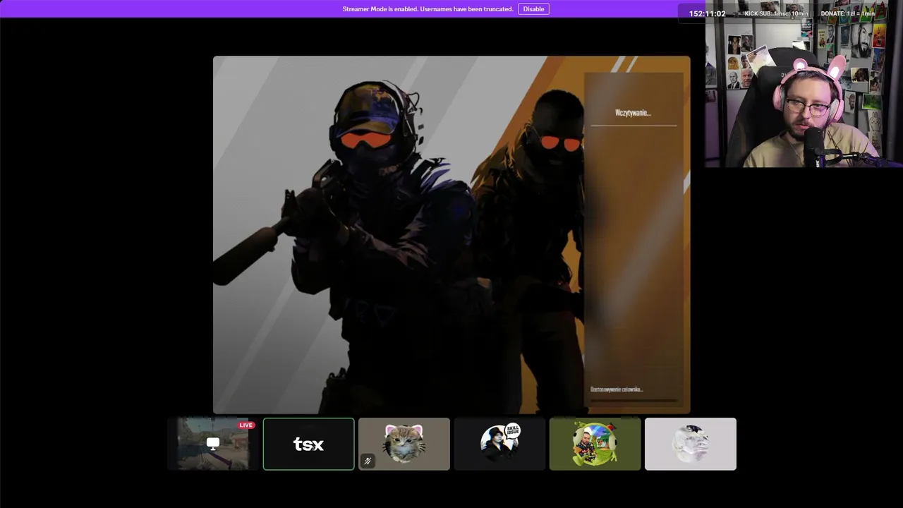Disable Streamer Mode from the purple banner
The height and width of the screenshot is (508, 903).
click(533, 9)
